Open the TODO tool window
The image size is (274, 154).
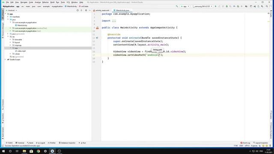click(x=9, y=143)
